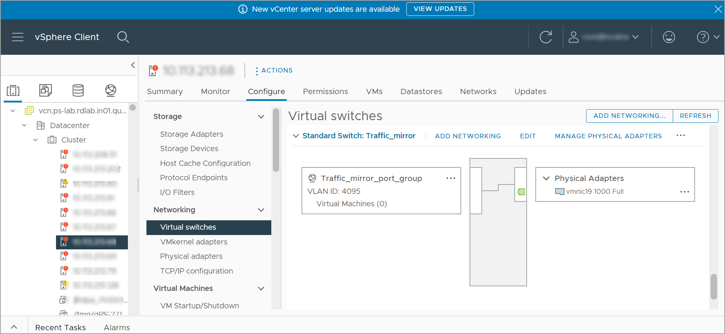725x334 pixels.
Task: Open the Alarms tab at bottom
Action: click(117, 328)
